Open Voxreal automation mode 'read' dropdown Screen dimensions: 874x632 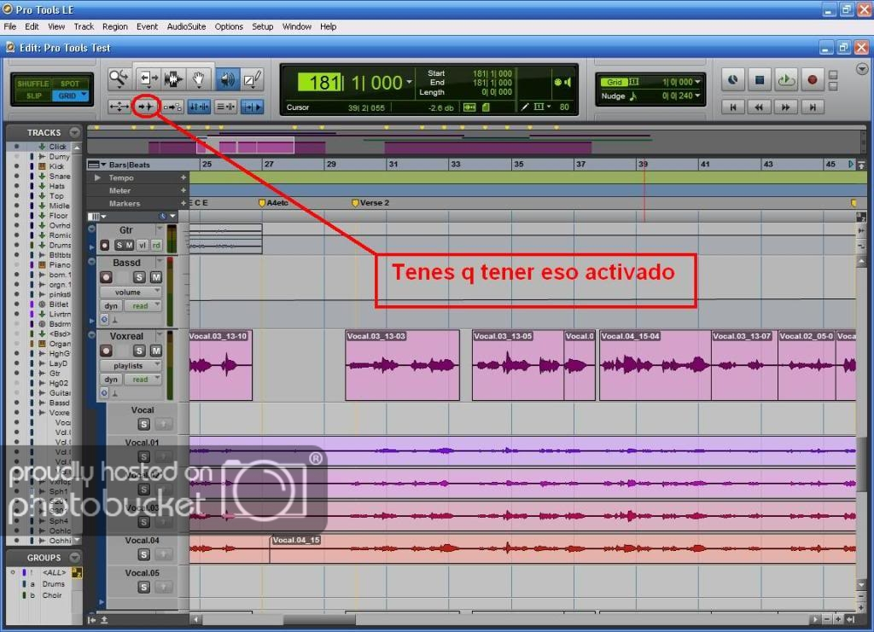143,380
